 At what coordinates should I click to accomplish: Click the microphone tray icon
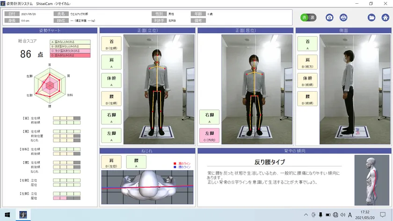coord(320,215)
